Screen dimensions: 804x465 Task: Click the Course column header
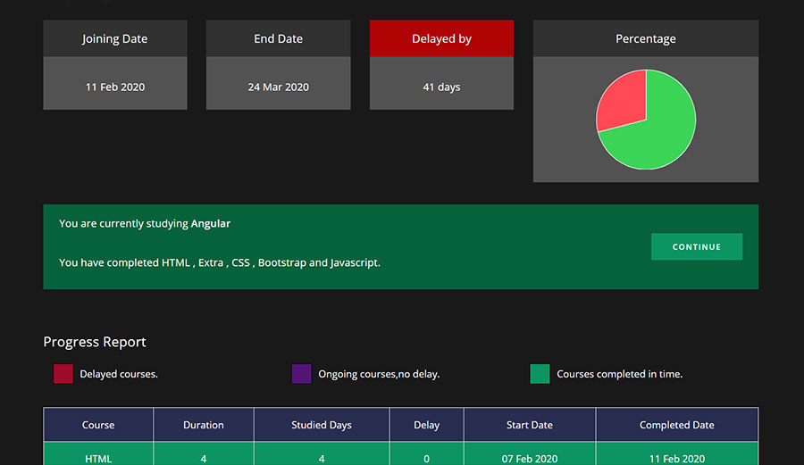click(x=98, y=425)
